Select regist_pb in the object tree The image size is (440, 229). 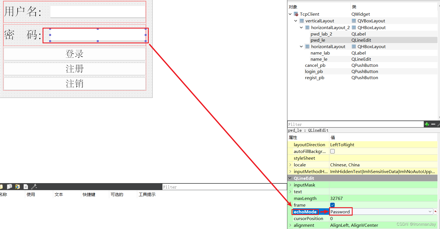[x=315, y=77]
